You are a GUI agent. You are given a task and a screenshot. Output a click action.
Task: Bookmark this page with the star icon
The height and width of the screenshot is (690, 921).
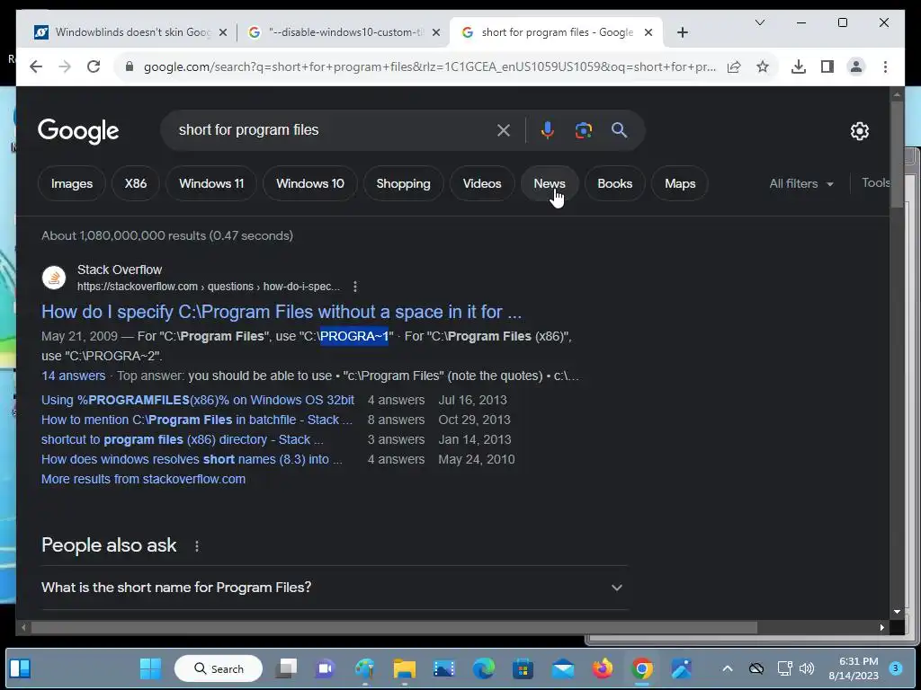click(x=763, y=66)
